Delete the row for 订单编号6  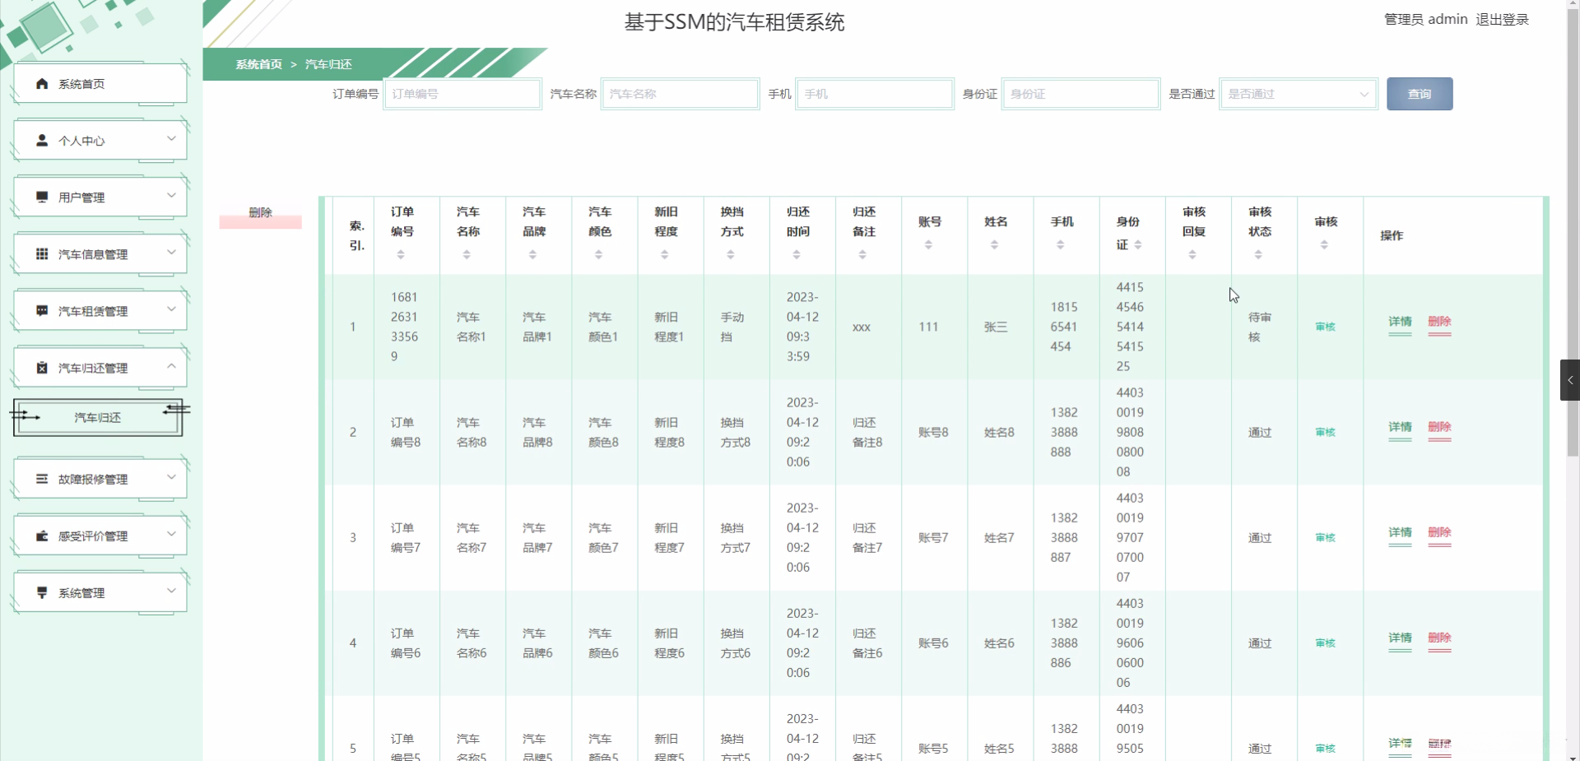1439,638
